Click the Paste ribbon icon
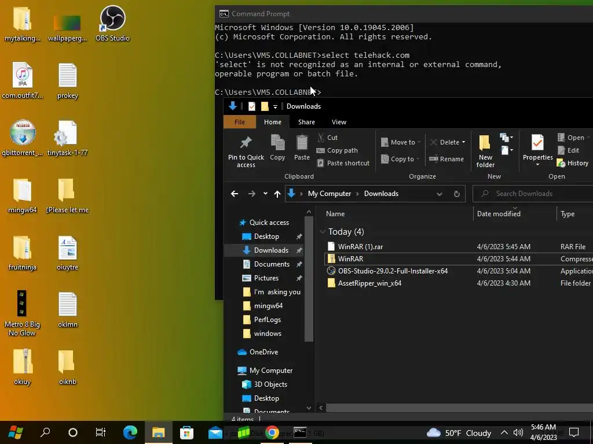Image resolution: width=593 pixels, height=444 pixels. click(302, 148)
